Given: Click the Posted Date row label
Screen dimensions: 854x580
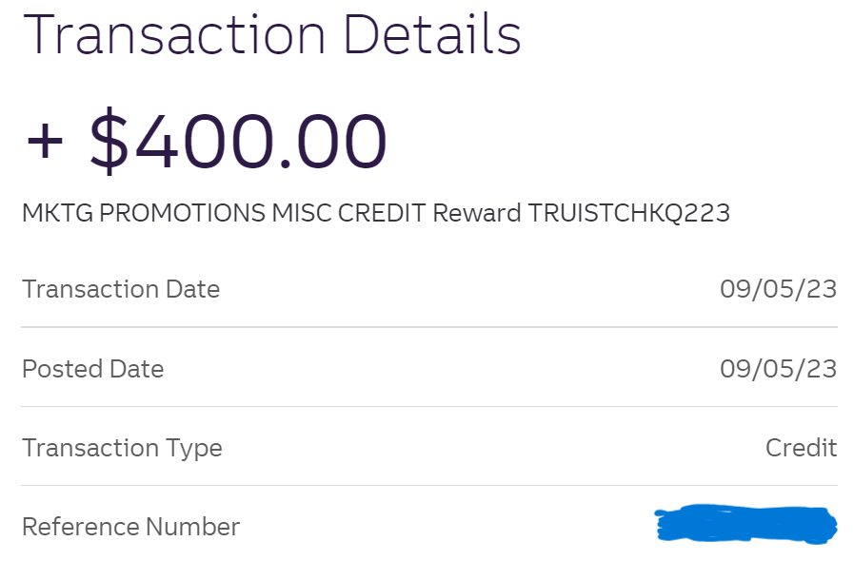Looking at the screenshot, I should [92, 369].
